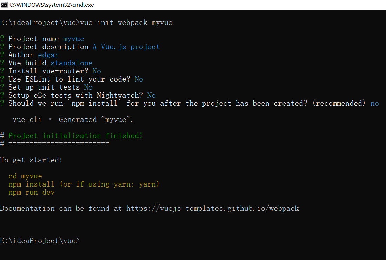
Task: Click the 'Setup e2e tests with Nightwatch?' question
Action: [75, 95]
